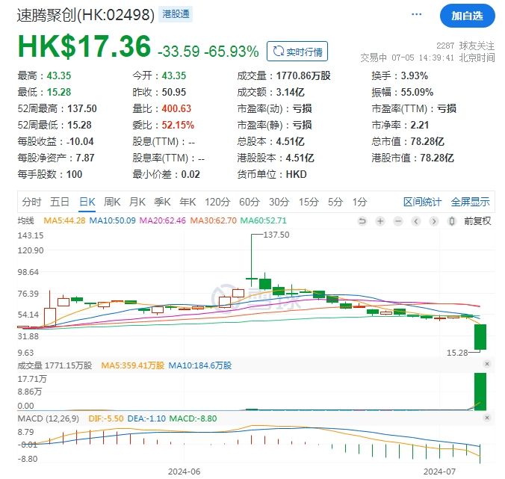Click the 52周最高 137.50 value
This screenshot has height=479, width=505.
82,108
